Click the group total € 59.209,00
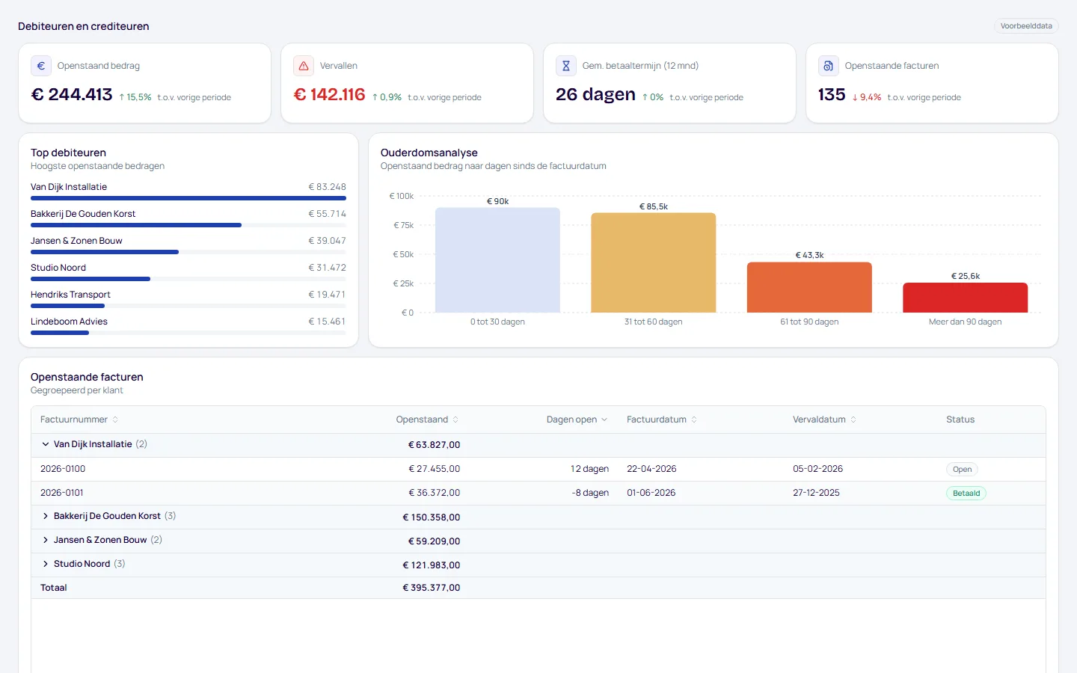The height and width of the screenshot is (673, 1077). [x=434, y=541]
